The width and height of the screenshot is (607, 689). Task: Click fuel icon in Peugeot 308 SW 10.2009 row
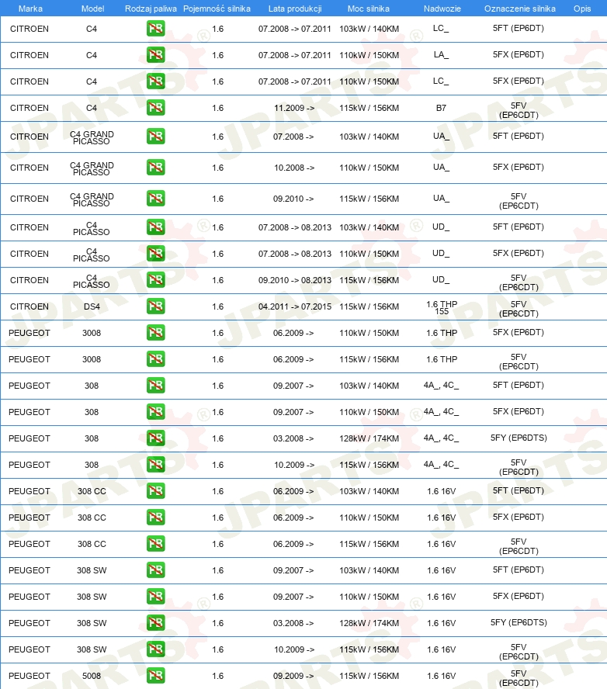(155, 649)
